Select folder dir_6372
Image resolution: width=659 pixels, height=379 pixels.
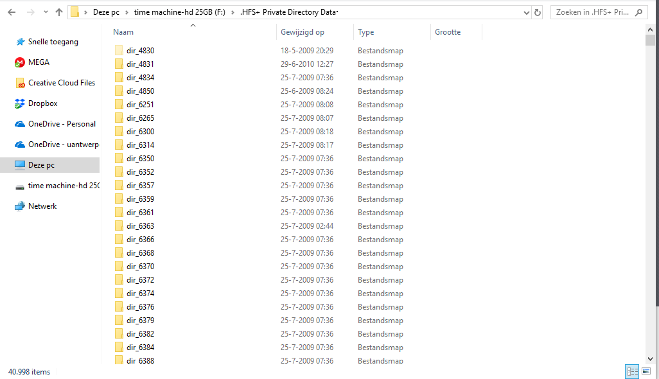[141, 279]
